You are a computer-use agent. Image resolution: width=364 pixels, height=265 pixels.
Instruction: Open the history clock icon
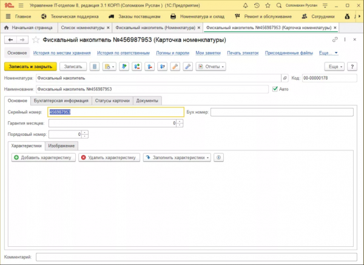click(x=257, y=5)
